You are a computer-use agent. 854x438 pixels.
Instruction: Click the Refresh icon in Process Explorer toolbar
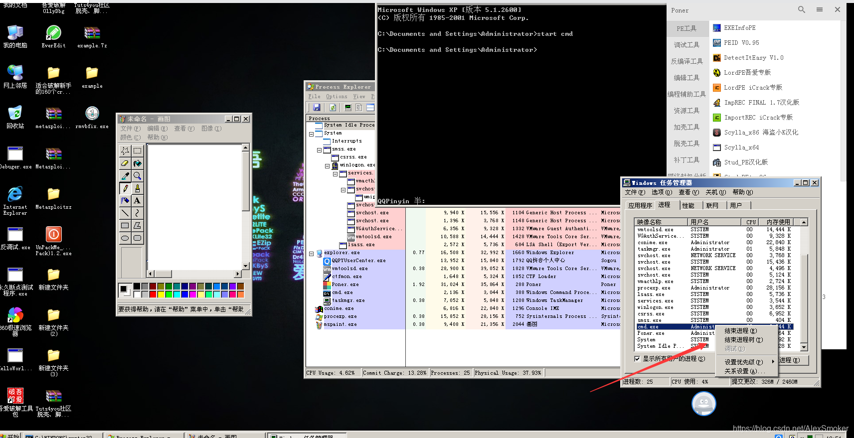(x=333, y=107)
